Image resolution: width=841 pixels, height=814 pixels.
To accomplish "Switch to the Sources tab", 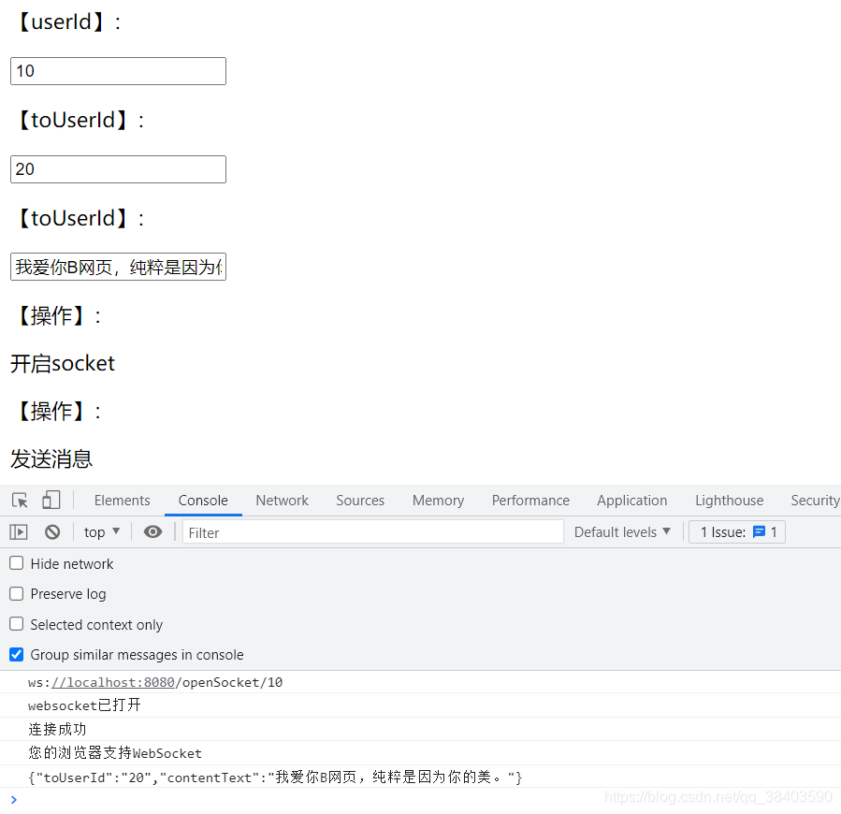I will pos(360,500).
